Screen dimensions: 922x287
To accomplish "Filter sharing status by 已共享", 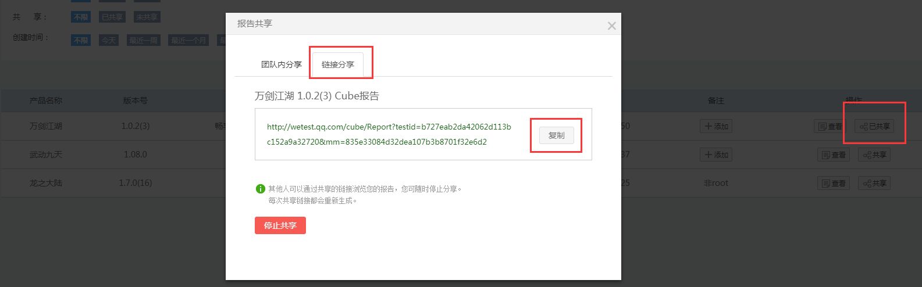I will pyautogui.click(x=112, y=17).
